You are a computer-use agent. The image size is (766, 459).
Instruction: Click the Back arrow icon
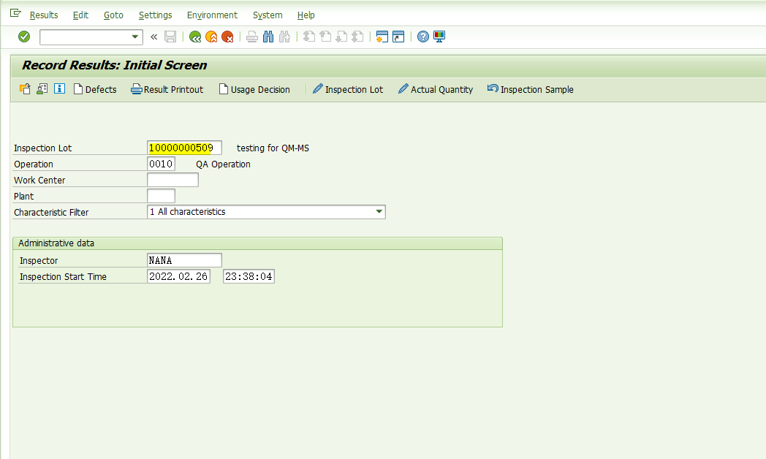coord(194,37)
